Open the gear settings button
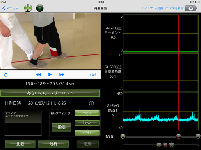 [x=191, y=8]
